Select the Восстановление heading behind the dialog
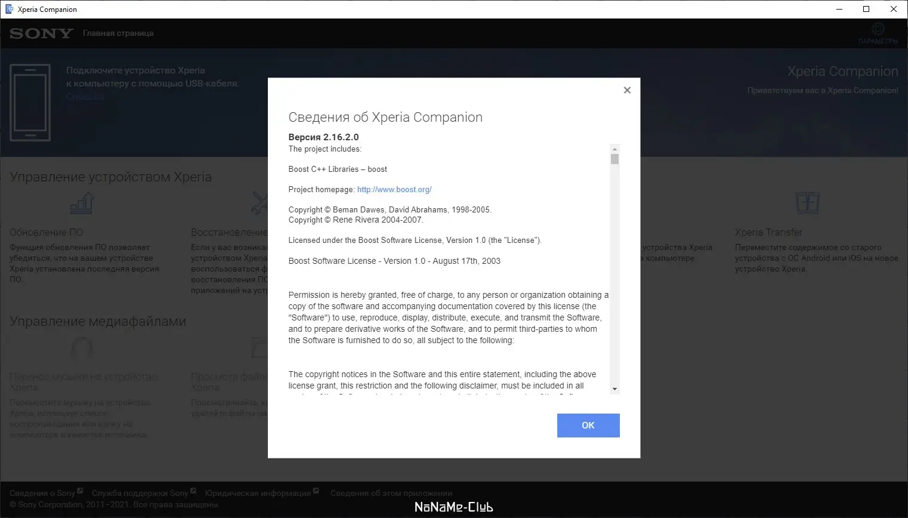The image size is (908, 518). 229,232
